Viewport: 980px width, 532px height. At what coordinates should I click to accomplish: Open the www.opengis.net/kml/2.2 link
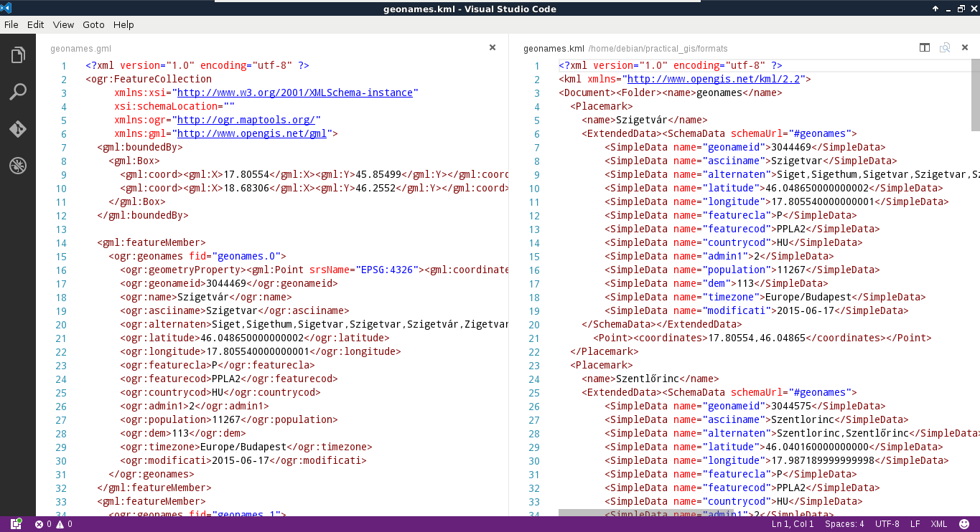[x=715, y=79]
